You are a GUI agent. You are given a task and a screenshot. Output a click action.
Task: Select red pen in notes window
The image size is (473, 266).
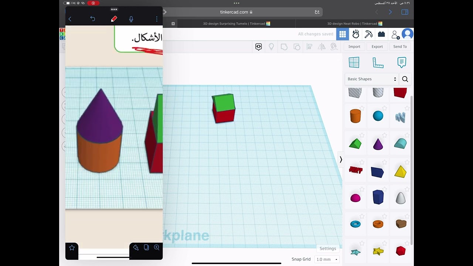pos(114,19)
